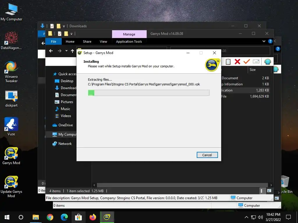Switch to Garrys Mod setup taskbar button
The width and height of the screenshot is (298, 223).
107,217
